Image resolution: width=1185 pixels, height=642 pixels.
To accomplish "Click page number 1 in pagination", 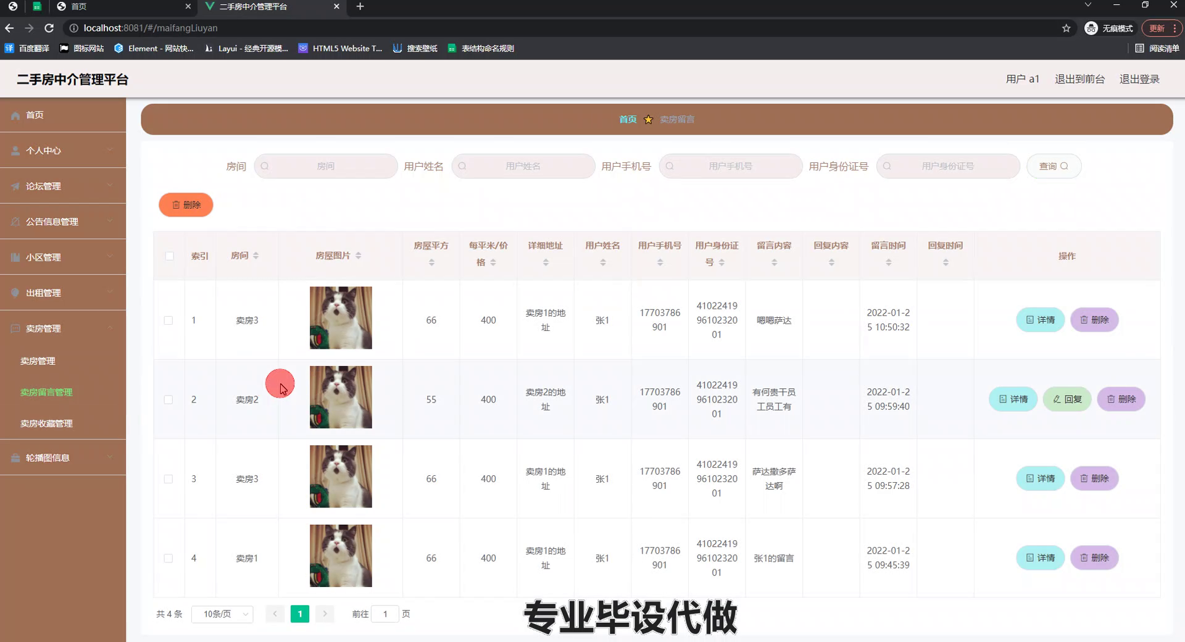I will coord(299,614).
